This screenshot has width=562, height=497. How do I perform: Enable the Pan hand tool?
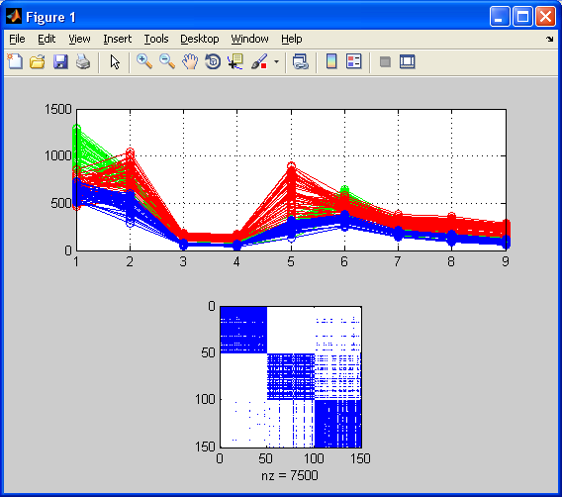click(190, 61)
